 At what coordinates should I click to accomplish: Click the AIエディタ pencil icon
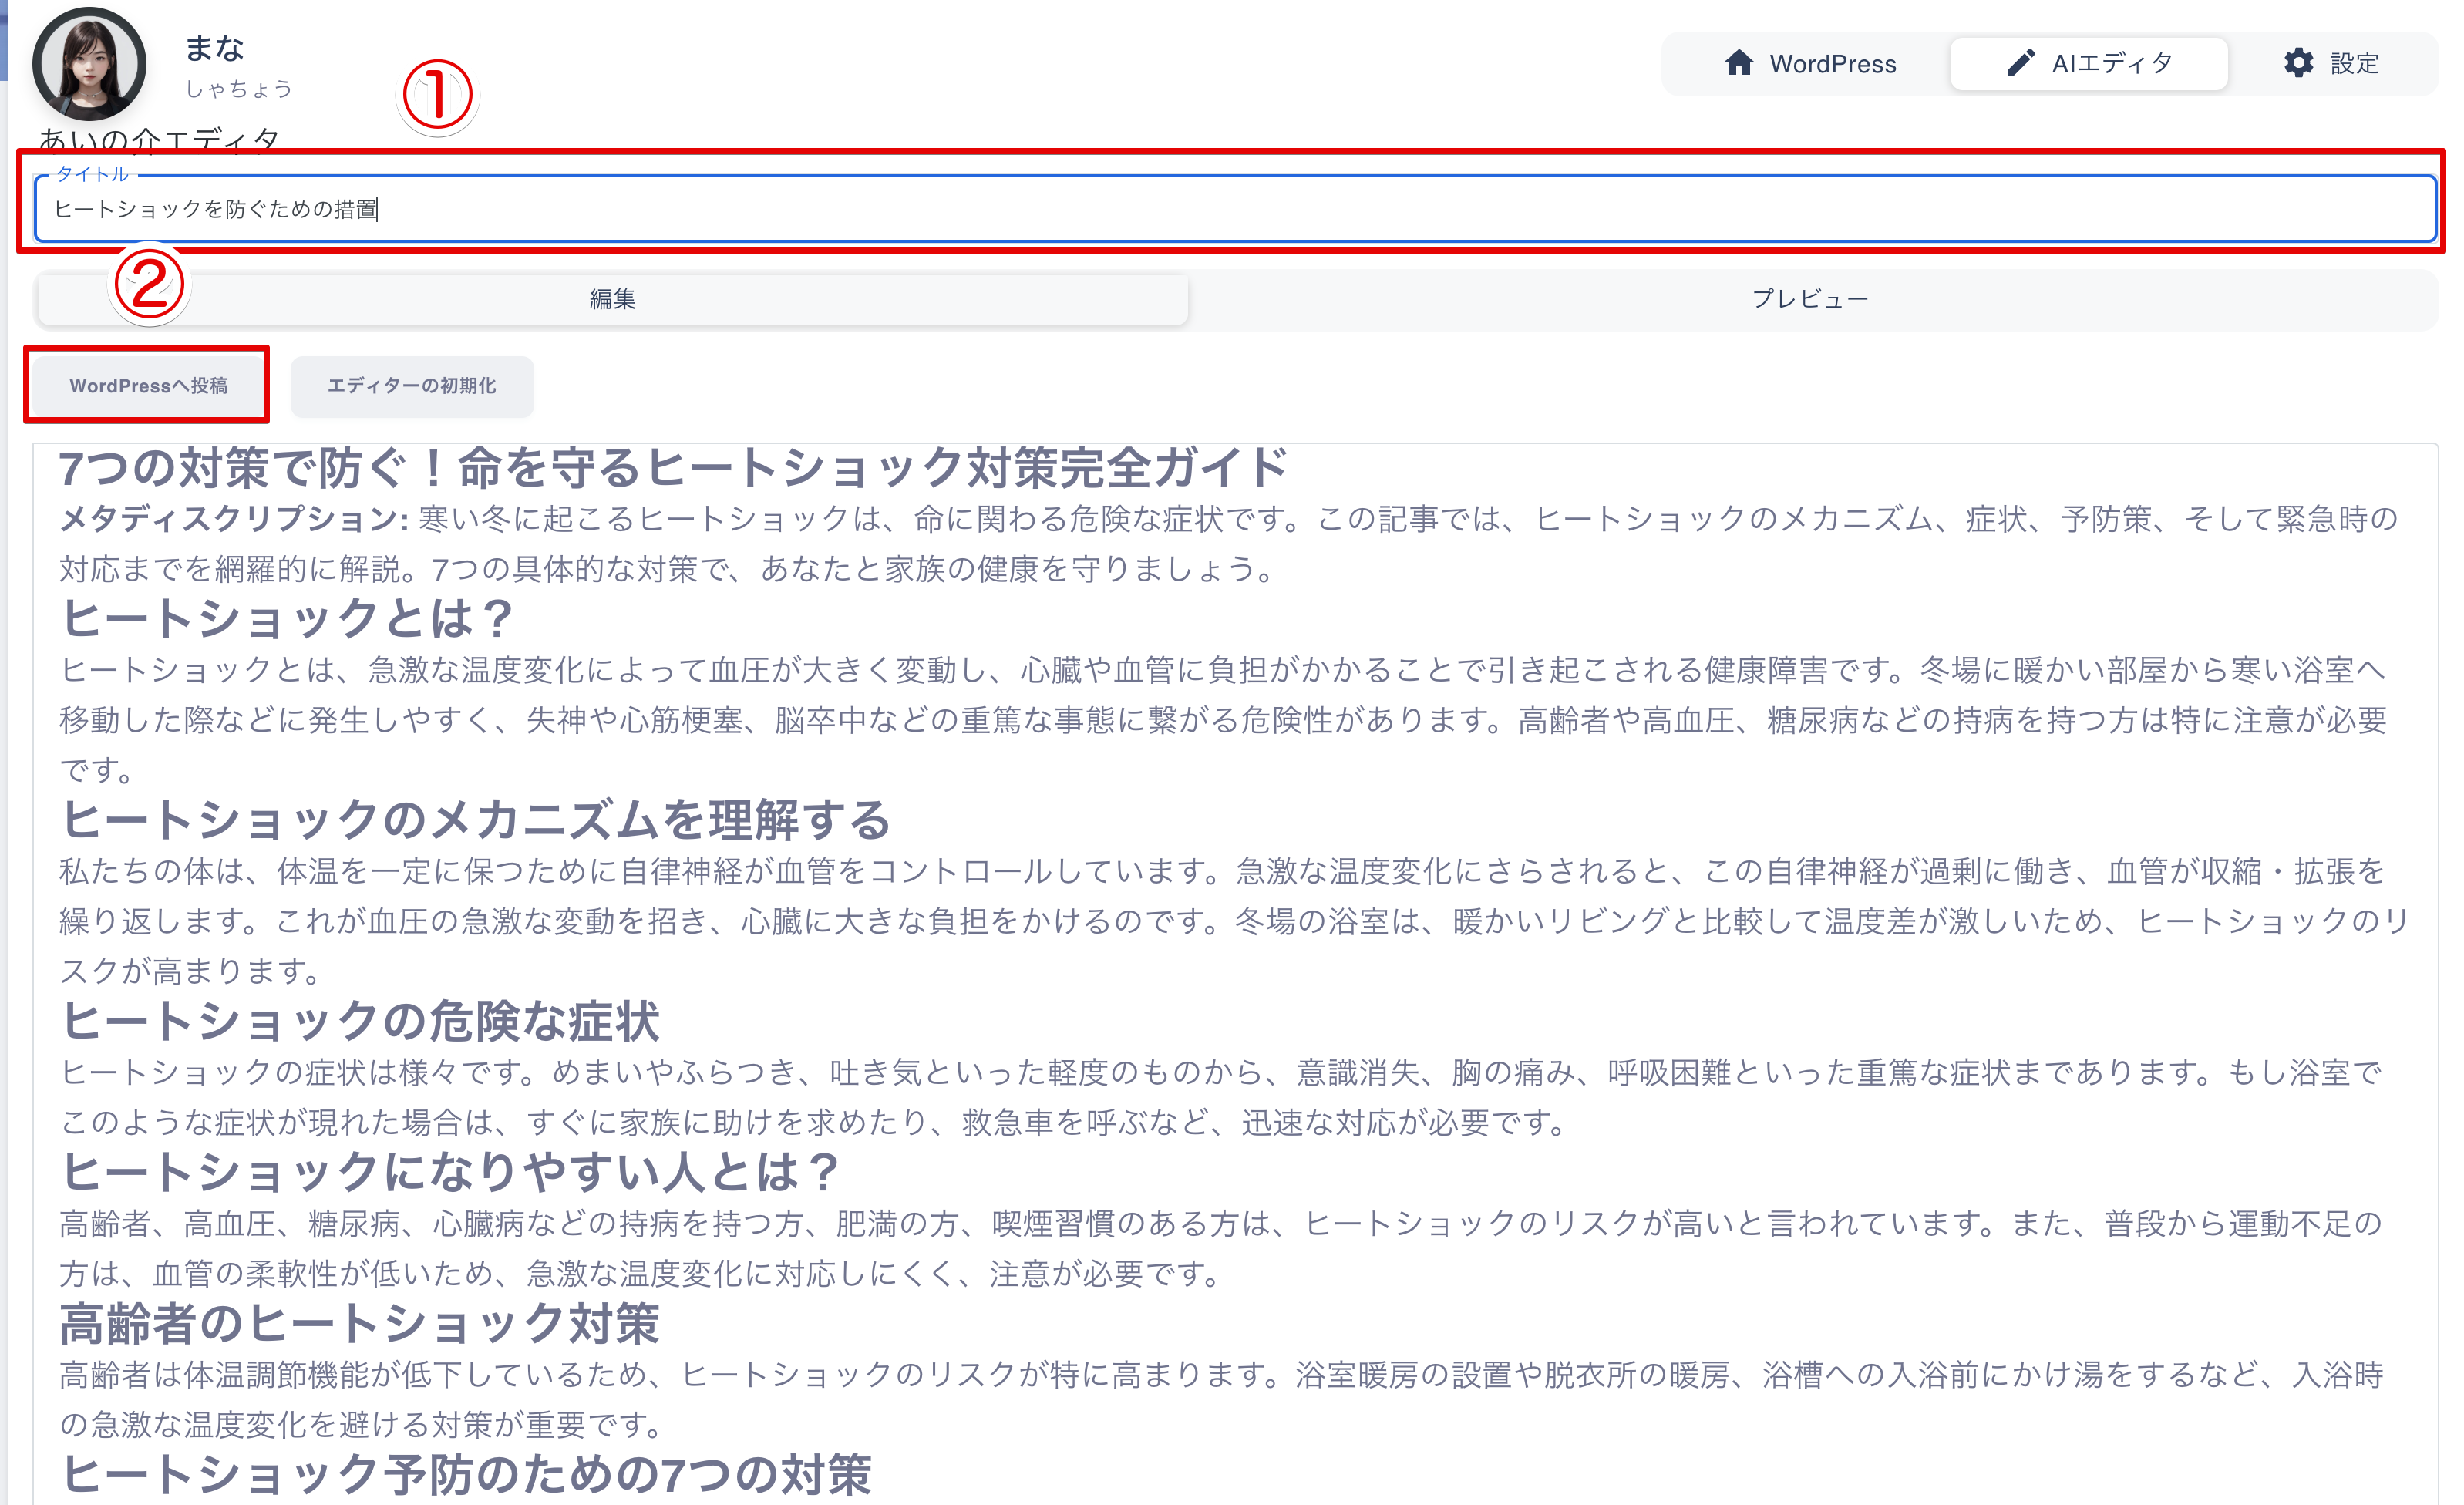(2020, 63)
